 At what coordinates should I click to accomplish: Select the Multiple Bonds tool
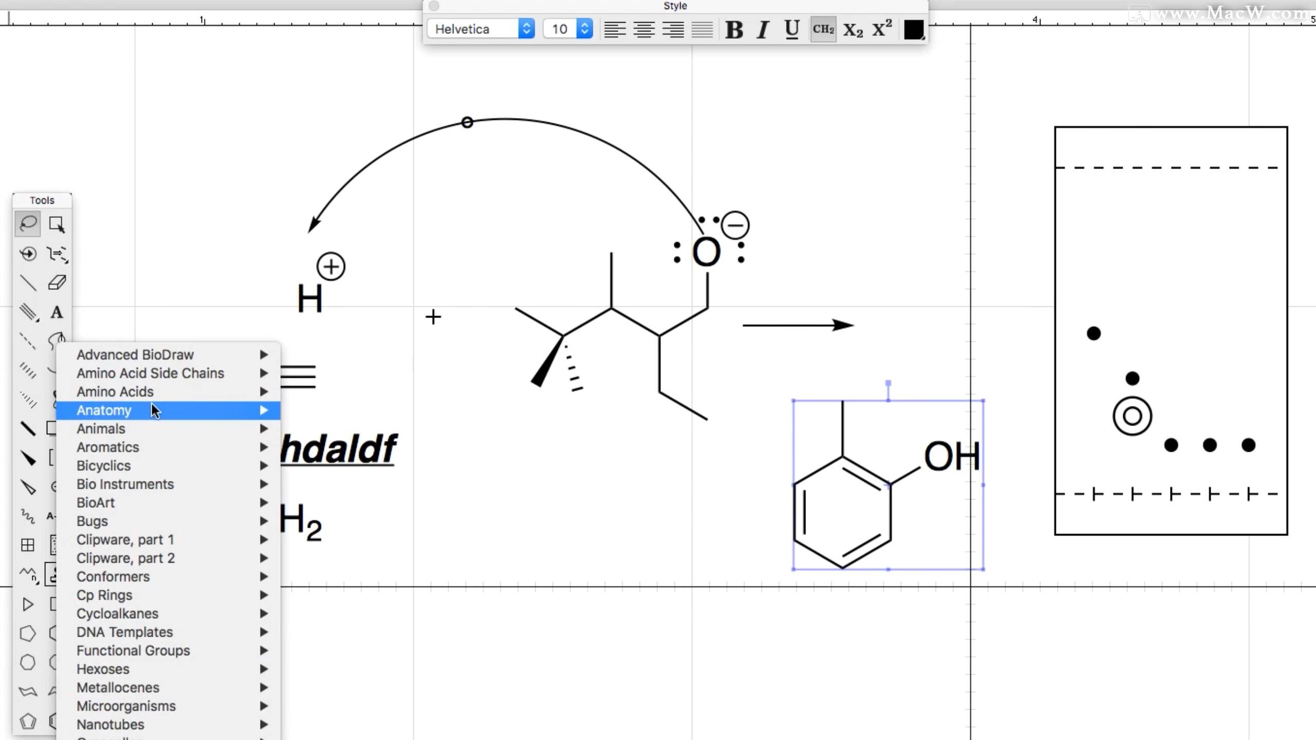pos(28,312)
